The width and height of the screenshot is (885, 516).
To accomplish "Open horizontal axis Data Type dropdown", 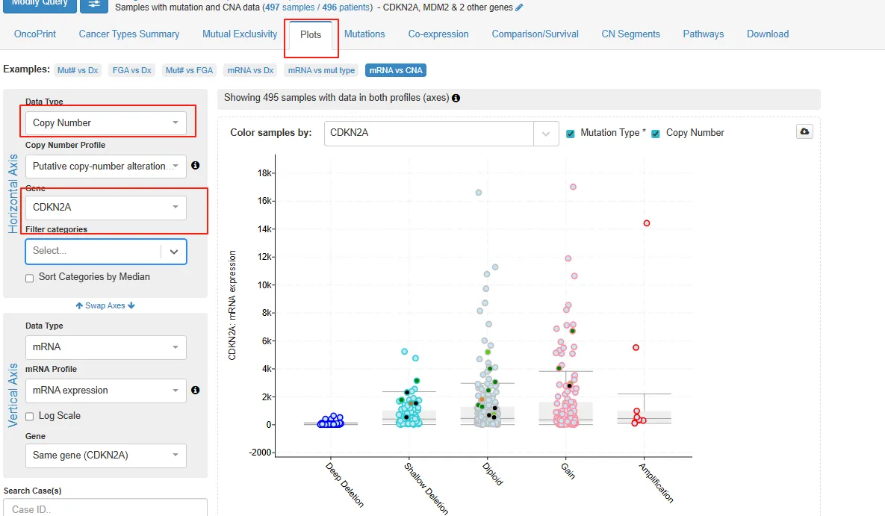I will click(x=105, y=122).
